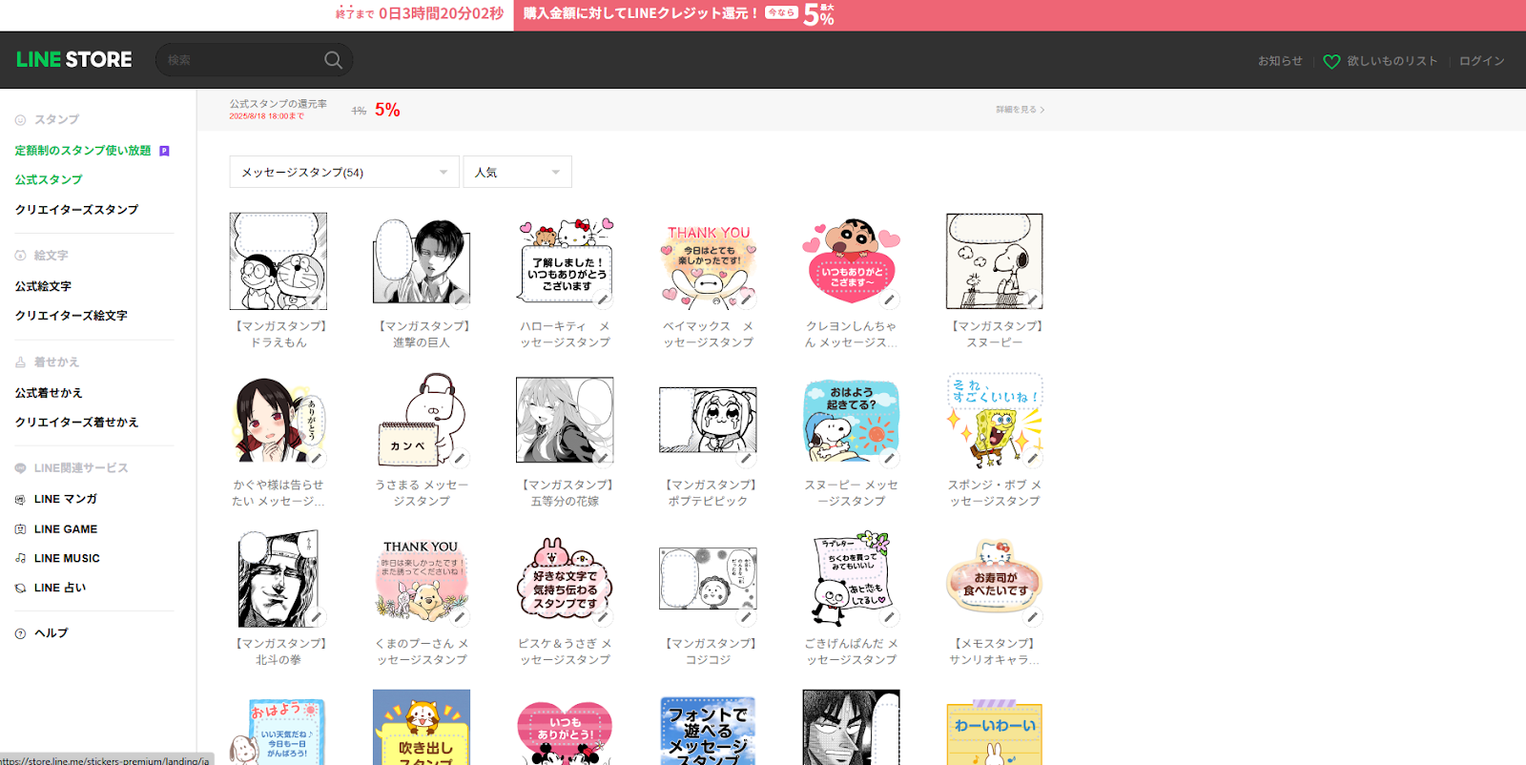Open the フォントで遊べるメッセージスタンプ thumbnail

[x=708, y=728]
